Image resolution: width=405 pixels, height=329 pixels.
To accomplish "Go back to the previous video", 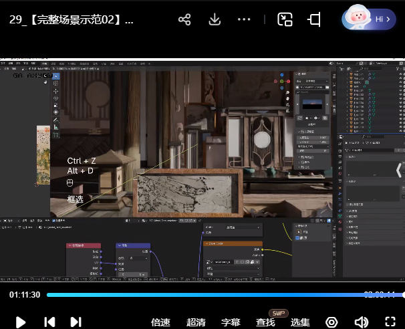I will tap(49, 322).
